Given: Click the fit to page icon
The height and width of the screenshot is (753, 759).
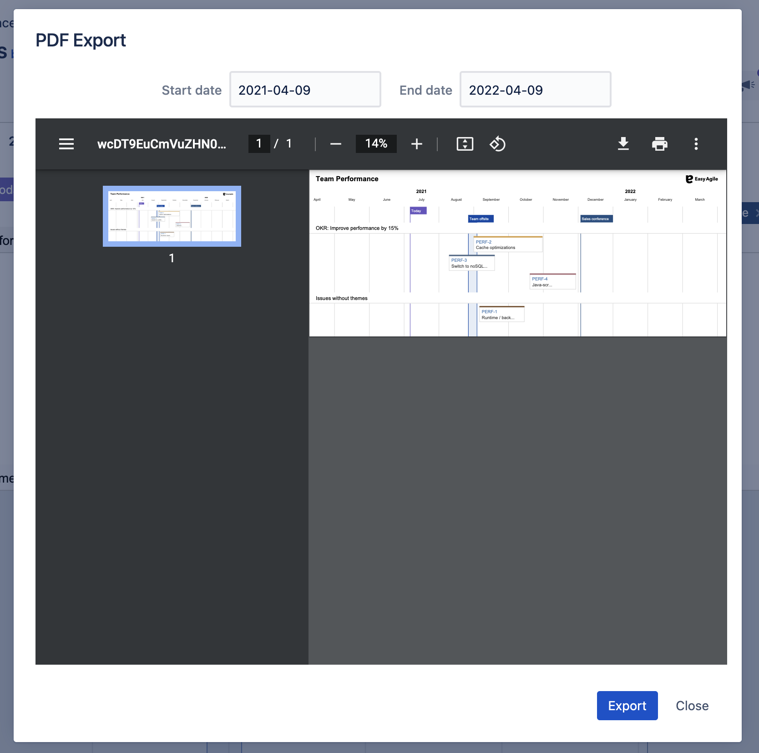Looking at the screenshot, I should (465, 144).
